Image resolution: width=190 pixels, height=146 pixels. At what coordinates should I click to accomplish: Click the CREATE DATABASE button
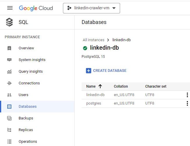coord(106,71)
